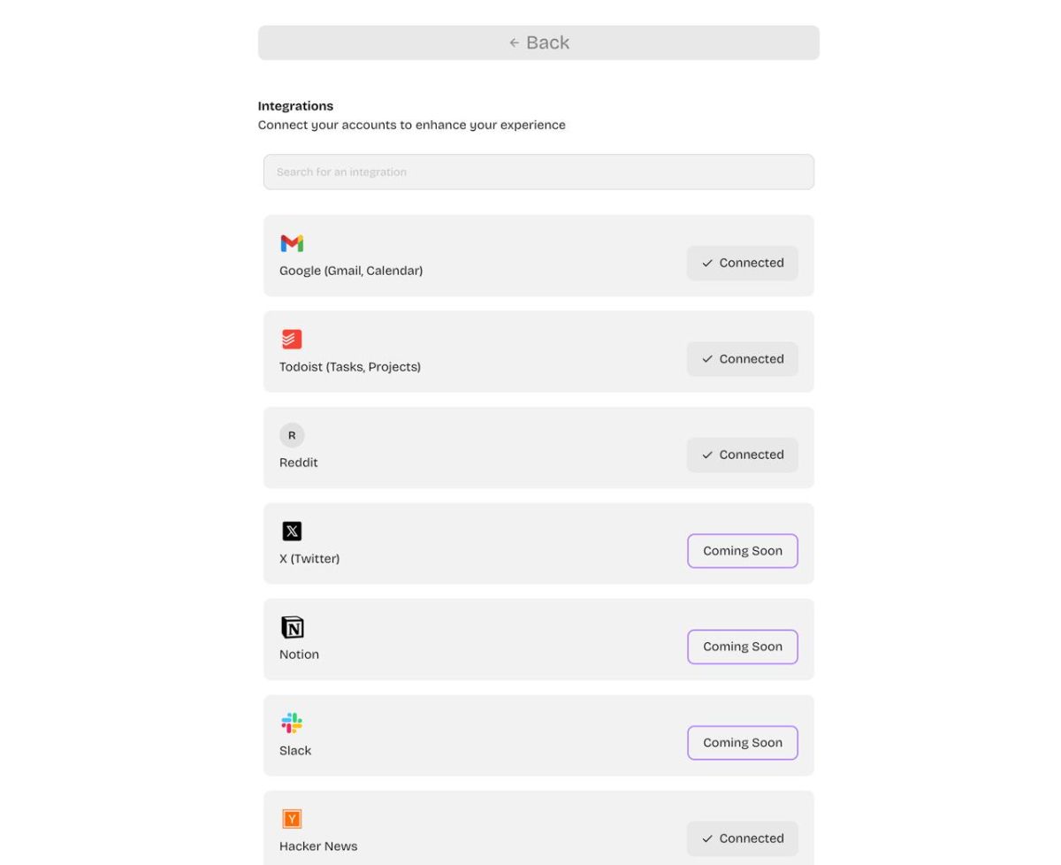This screenshot has width=1061, height=865.
Task: Click Coming Soon button for Notion
Action: [x=743, y=647]
